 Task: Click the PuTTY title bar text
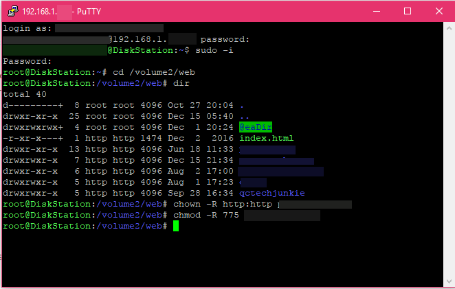click(62, 12)
